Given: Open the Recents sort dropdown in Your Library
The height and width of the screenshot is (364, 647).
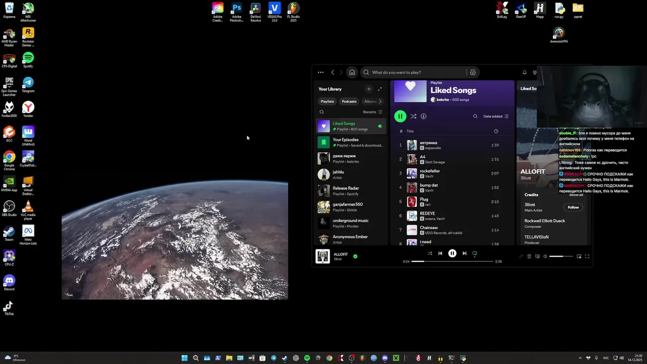Looking at the screenshot, I should [373, 112].
